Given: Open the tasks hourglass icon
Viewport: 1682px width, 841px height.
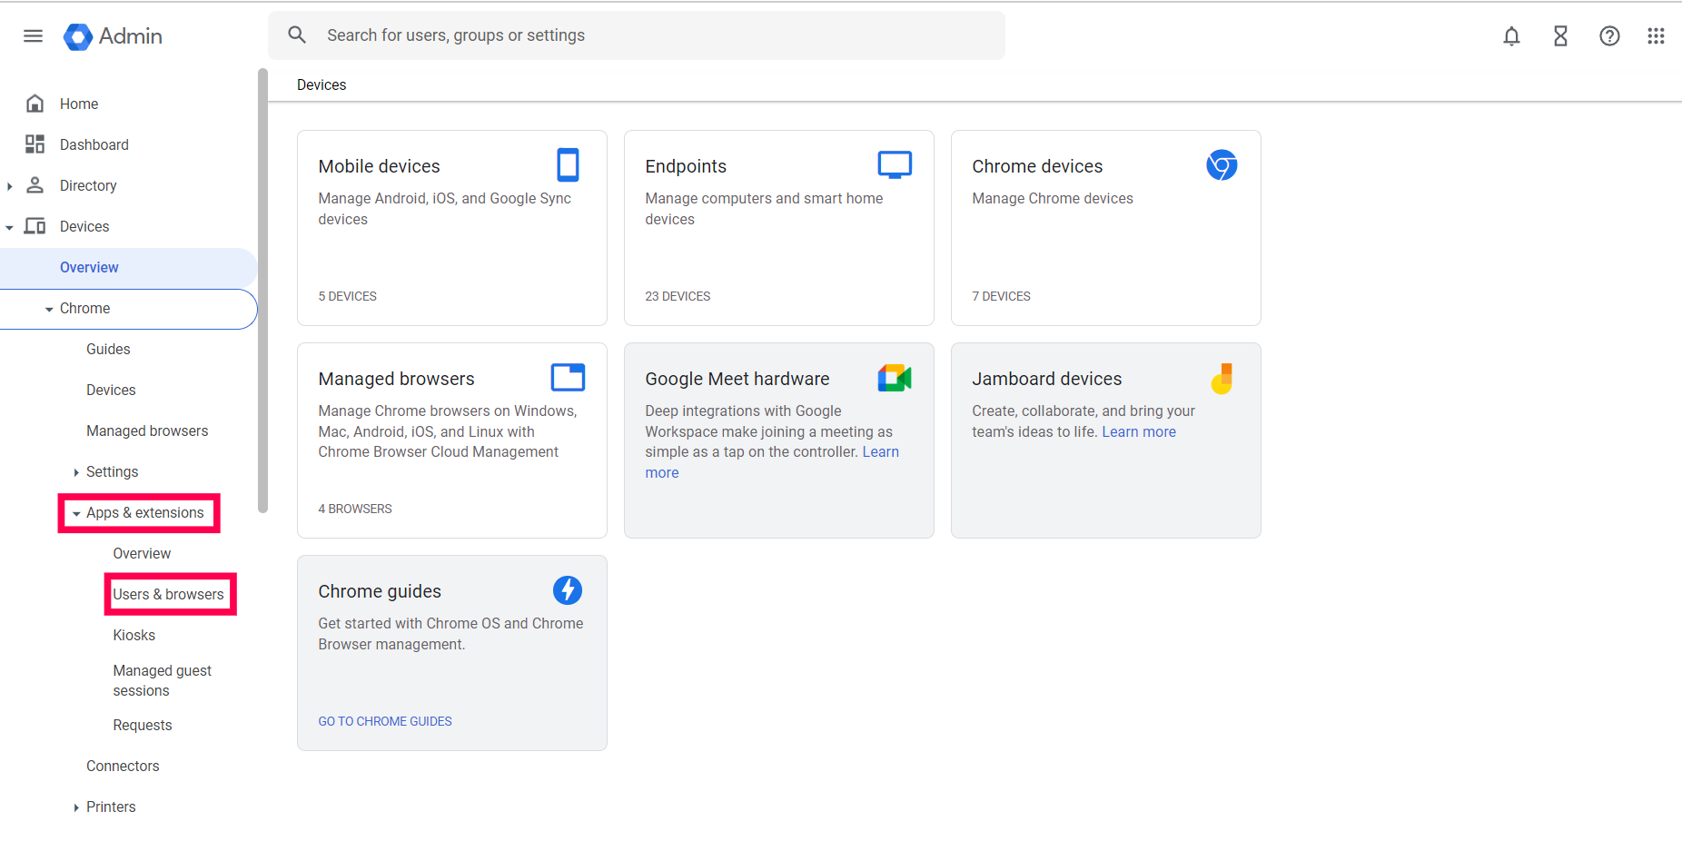Looking at the screenshot, I should 1560,36.
